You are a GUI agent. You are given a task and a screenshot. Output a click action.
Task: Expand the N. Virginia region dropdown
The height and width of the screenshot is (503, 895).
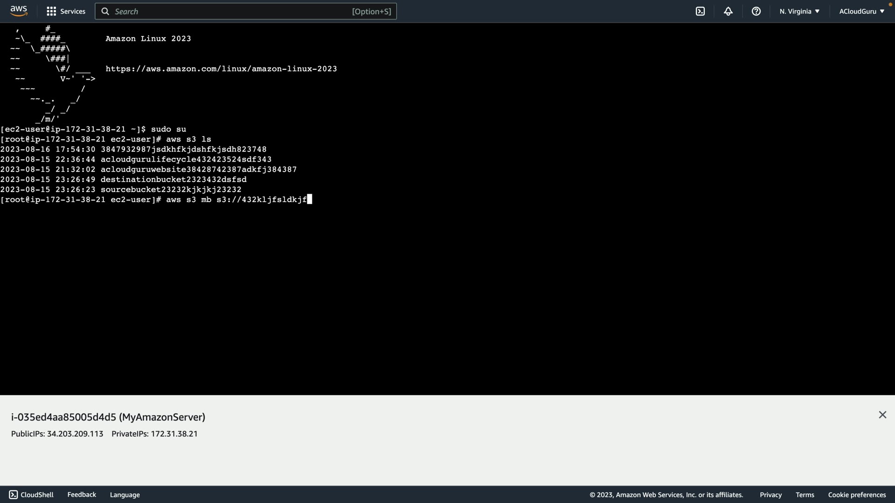(799, 11)
